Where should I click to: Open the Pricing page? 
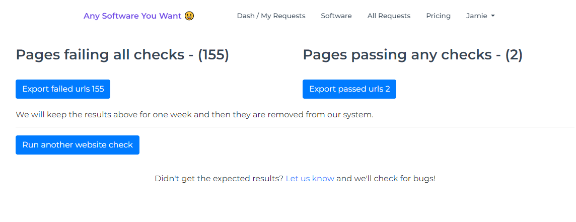point(438,16)
